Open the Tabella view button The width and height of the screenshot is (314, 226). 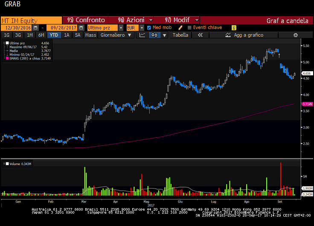tap(180, 35)
